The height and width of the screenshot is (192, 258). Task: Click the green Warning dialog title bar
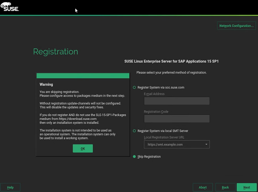pos(83,76)
